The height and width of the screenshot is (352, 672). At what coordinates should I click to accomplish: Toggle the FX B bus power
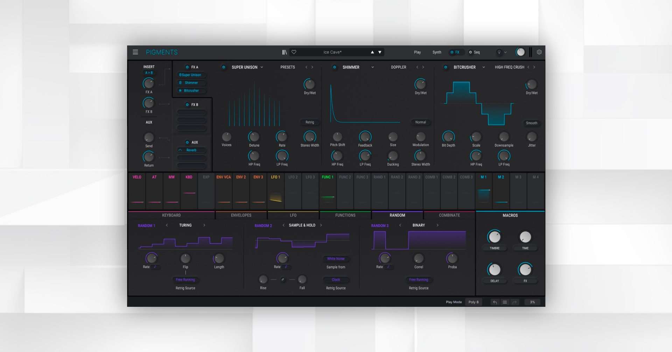pyautogui.click(x=187, y=105)
